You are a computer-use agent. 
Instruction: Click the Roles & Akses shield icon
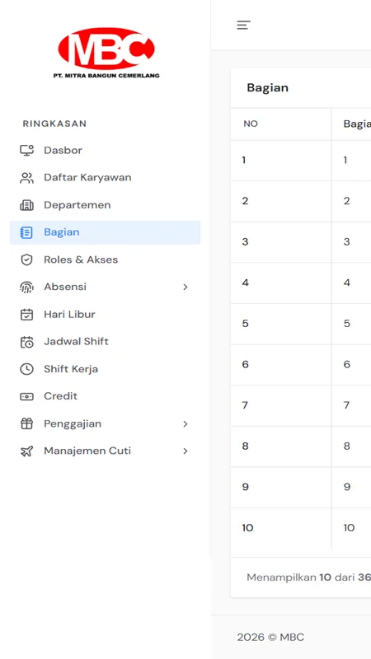click(26, 259)
